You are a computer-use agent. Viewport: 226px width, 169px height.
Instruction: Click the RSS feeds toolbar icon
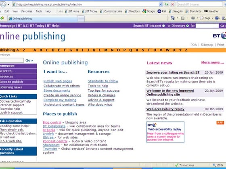(182, 18)
